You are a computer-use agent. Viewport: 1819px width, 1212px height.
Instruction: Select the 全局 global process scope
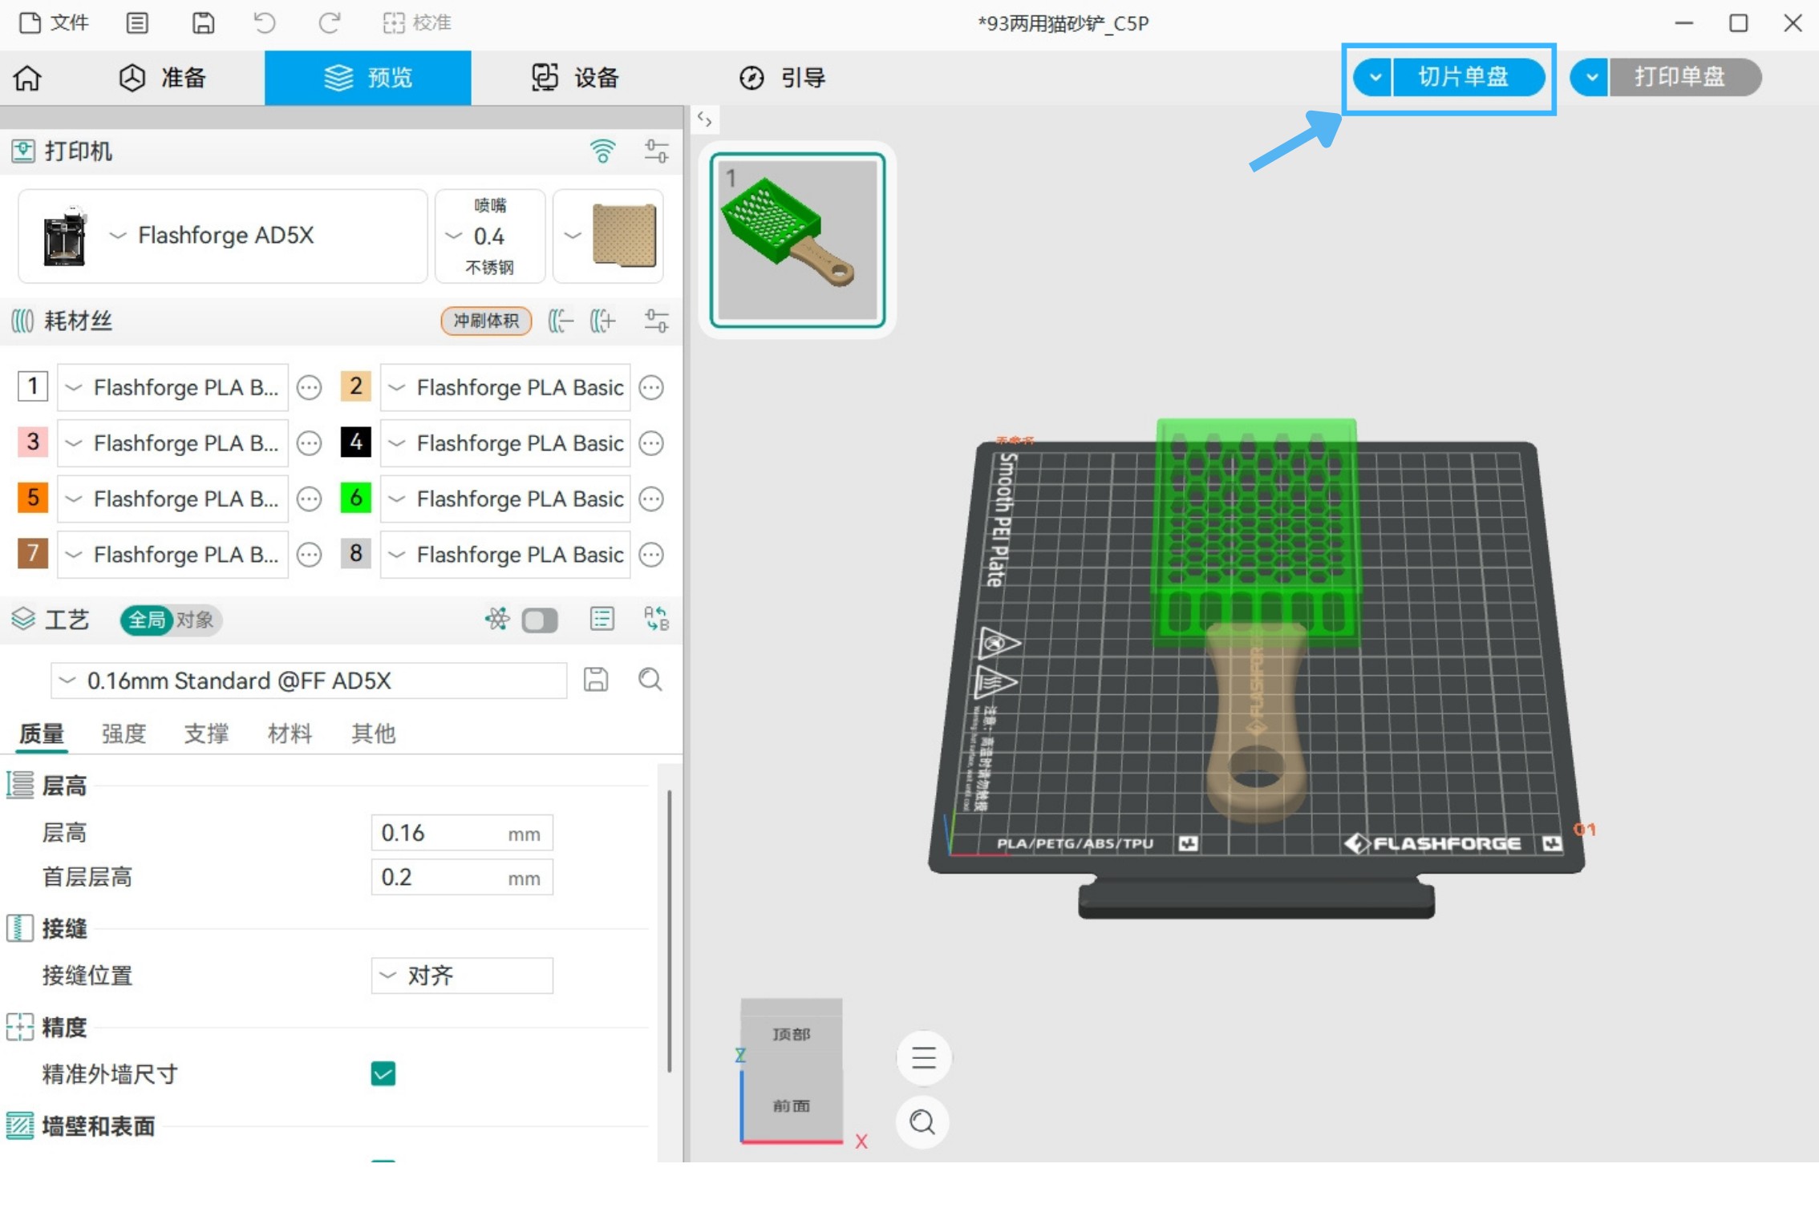tap(146, 620)
